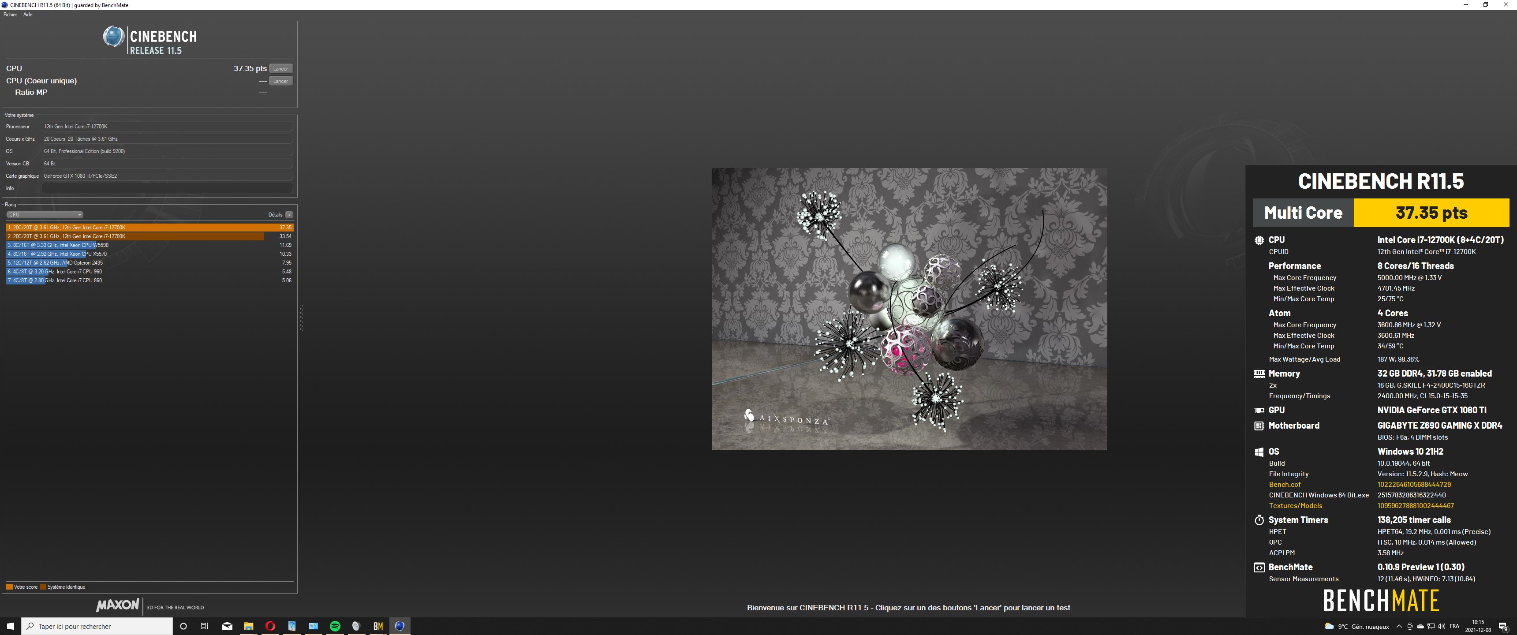This screenshot has width=1517, height=635.
Task: Select the Intel Core i7 CPU 860 row
Action: coord(149,280)
